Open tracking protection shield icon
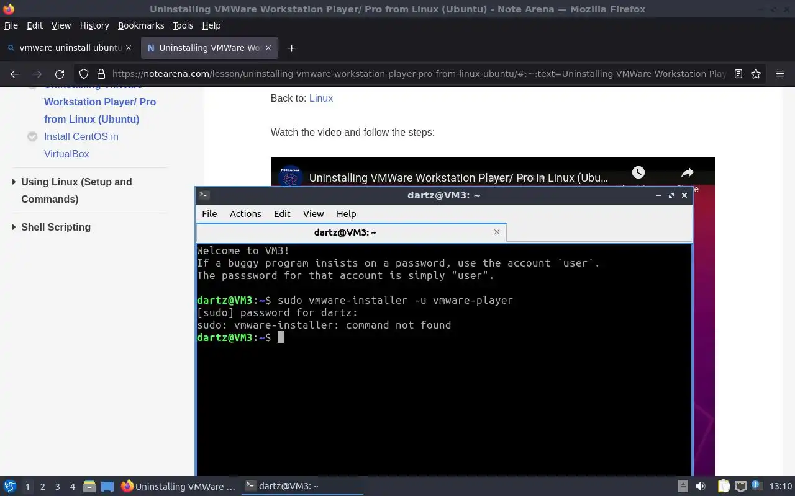This screenshot has height=496, width=795. point(84,74)
